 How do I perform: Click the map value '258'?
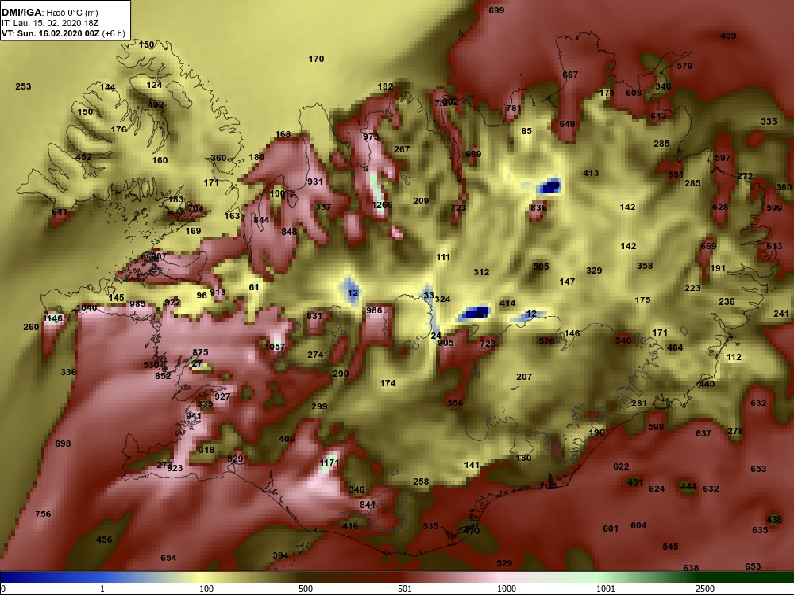[421, 482]
